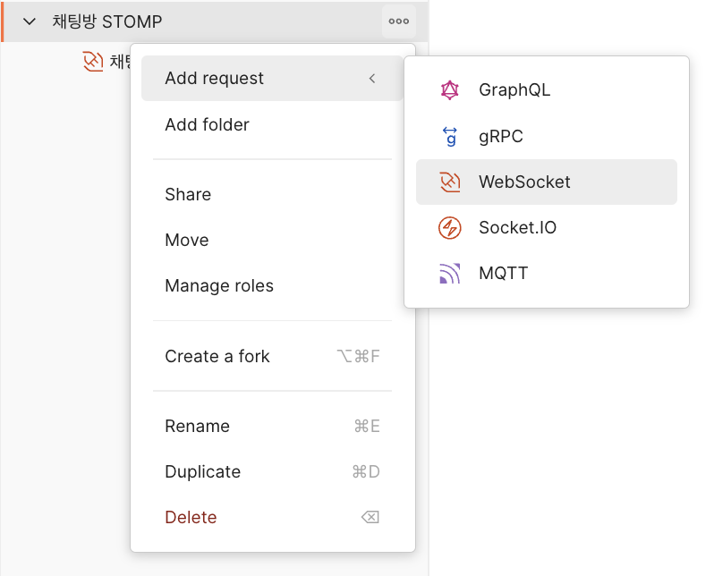Select the 채팅방 STOMP collection name
Viewport: 714px width, 576px height.
tap(107, 21)
